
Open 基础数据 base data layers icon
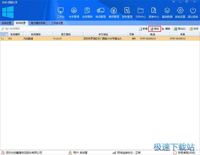167,13
